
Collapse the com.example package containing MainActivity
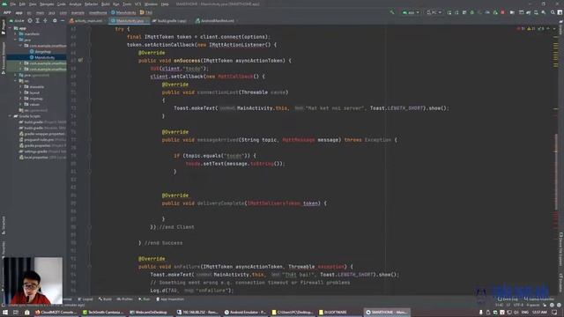(20, 46)
